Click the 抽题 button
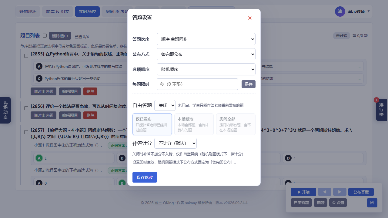The width and height of the screenshot is (388, 218). (320, 203)
